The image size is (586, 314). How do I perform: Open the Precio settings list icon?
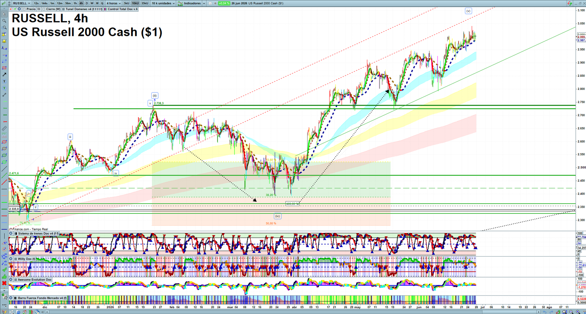39,9
